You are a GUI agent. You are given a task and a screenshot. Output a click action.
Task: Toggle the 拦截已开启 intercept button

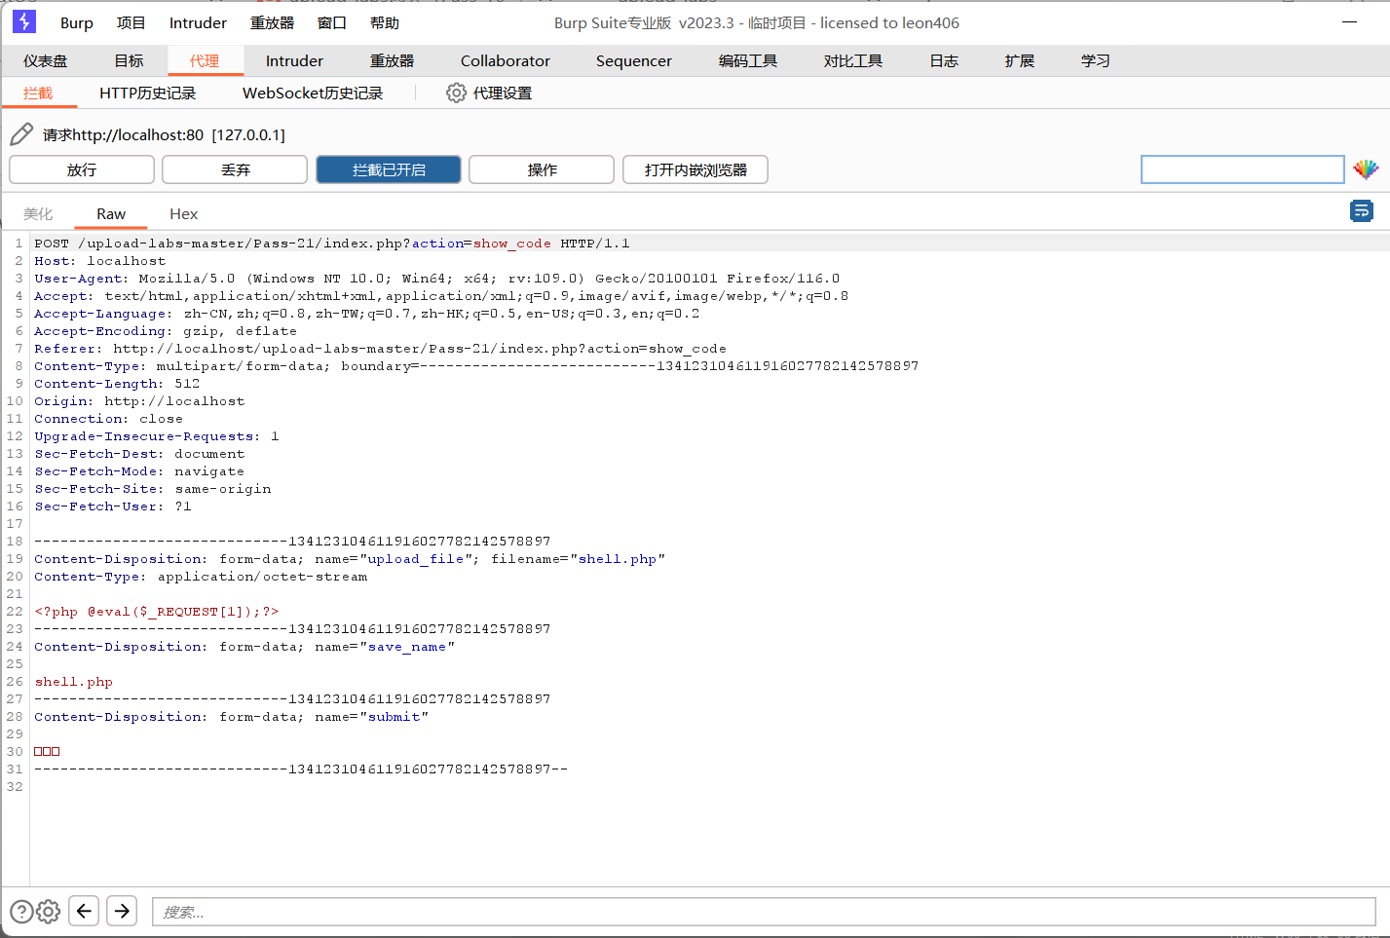389,169
